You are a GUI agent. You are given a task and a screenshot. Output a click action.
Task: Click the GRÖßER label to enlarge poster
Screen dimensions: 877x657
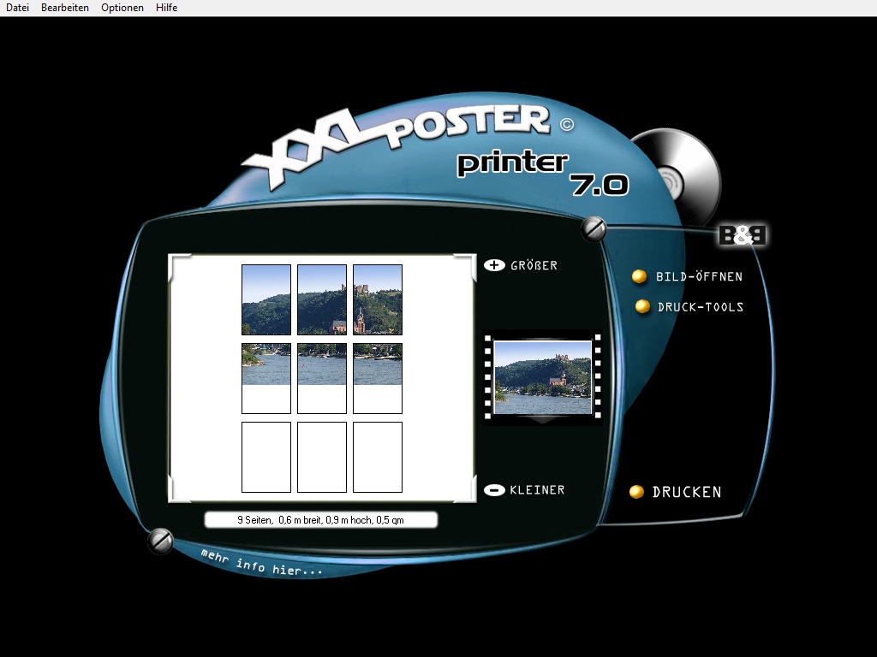point(534,266)
